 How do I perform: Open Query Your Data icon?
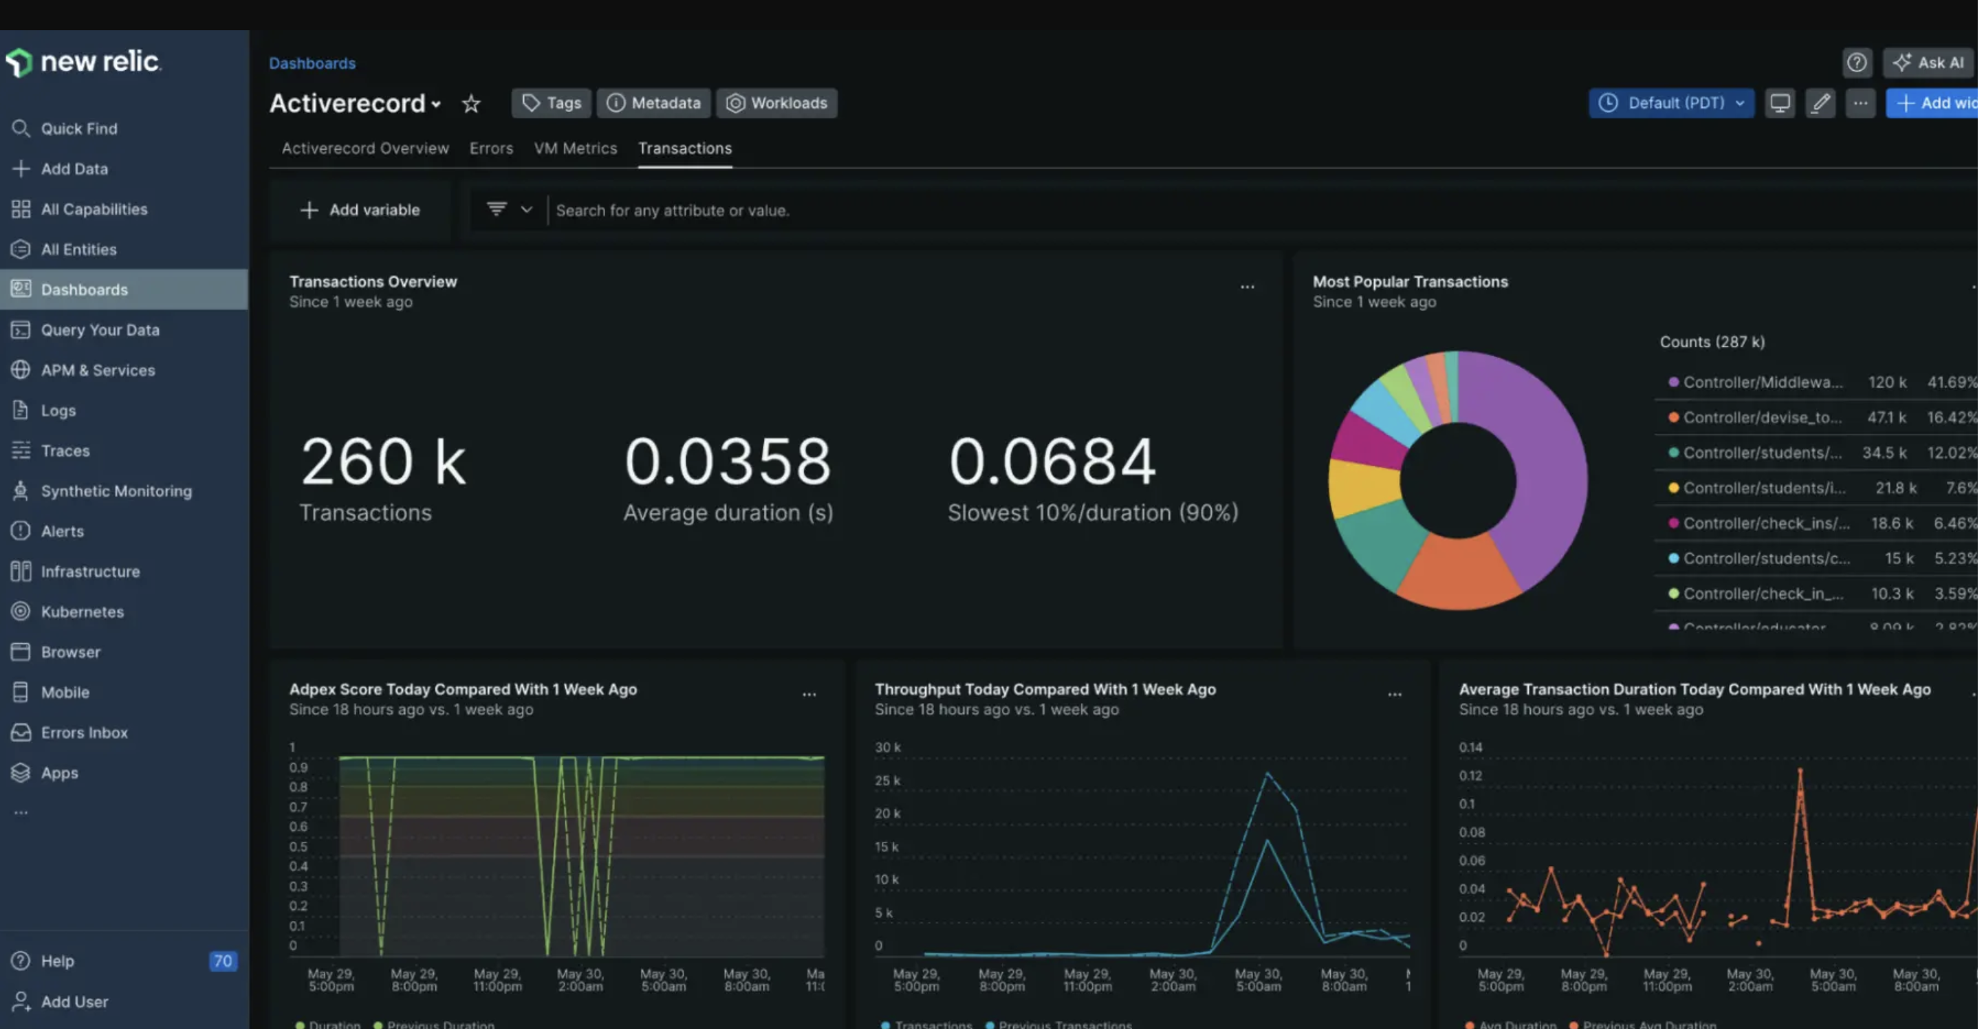(x=21, y=329)
